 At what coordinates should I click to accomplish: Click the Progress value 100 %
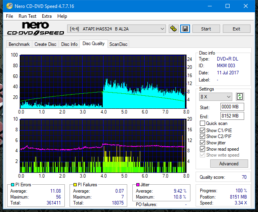pos(241,191)
